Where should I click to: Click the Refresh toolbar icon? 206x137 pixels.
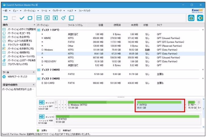coord(30,18)
